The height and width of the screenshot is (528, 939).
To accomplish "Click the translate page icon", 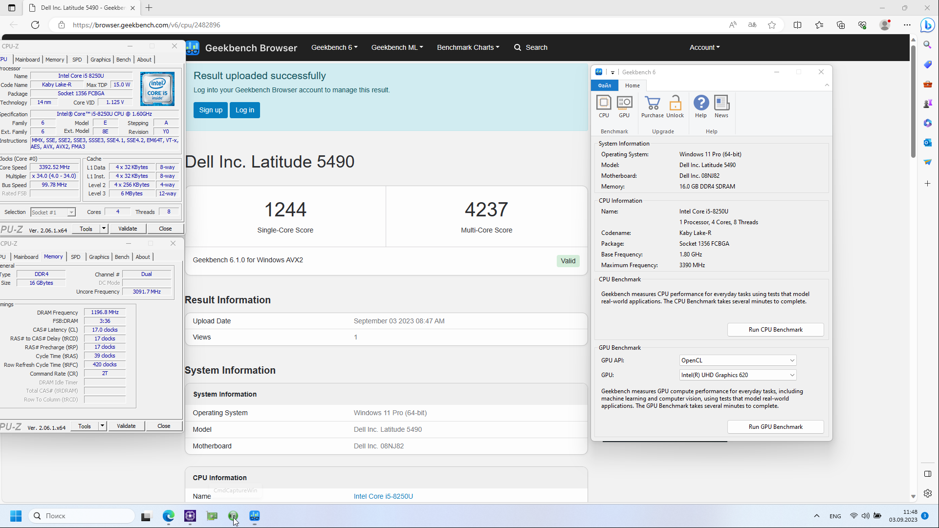I will (x=752, y=25).
